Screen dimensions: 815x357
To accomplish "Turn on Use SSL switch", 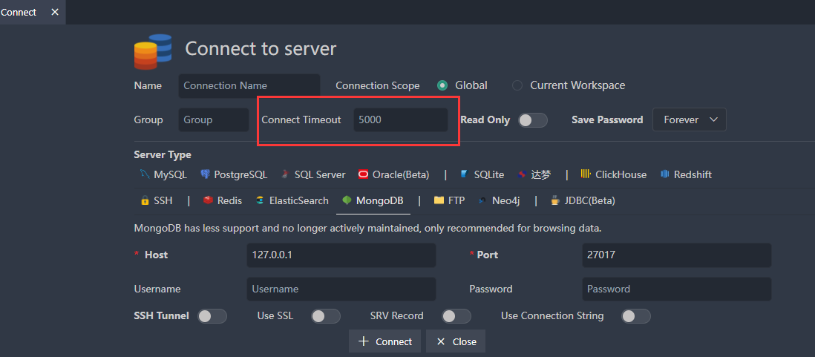I will [325, 315].
